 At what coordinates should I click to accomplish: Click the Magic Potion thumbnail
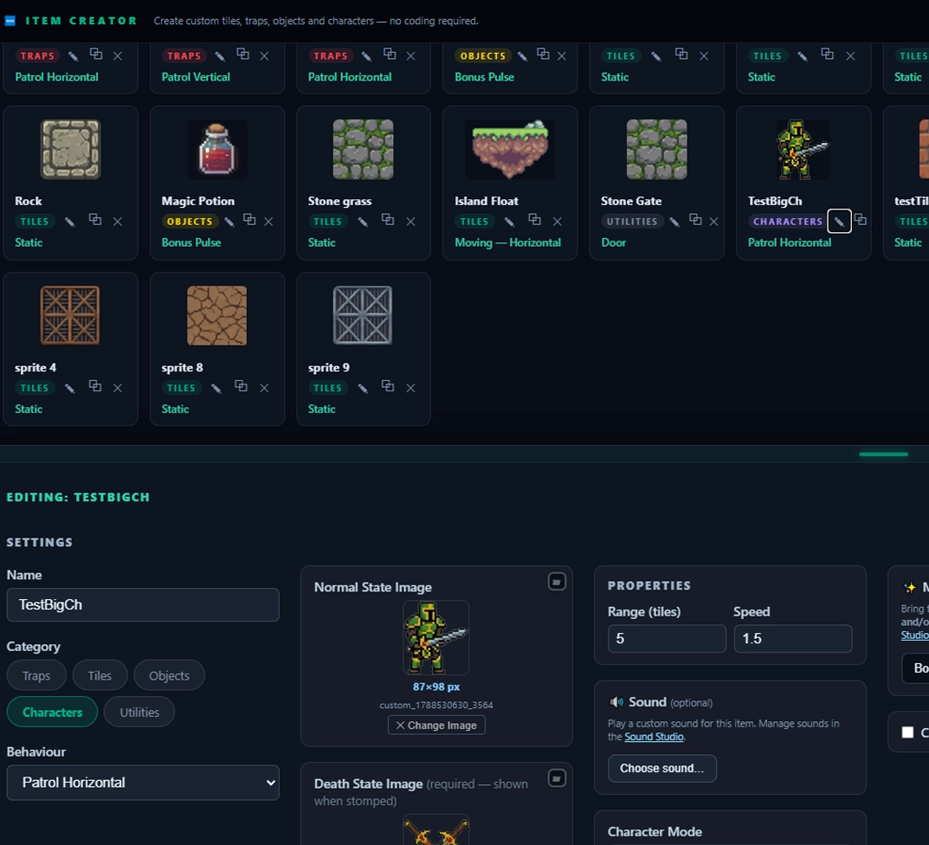click(216, 149)
